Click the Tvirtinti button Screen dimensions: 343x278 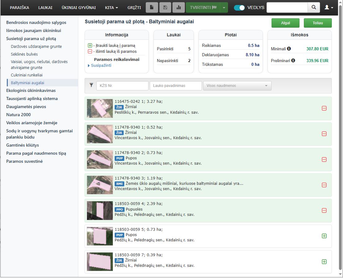pyautogui.click(x=203, y=7)
